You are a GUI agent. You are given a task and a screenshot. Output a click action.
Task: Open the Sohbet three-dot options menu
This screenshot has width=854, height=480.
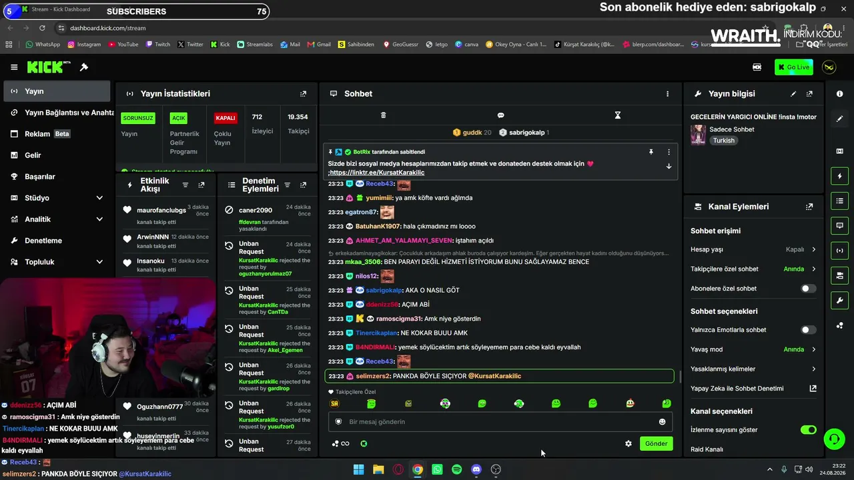click(667, 94)
